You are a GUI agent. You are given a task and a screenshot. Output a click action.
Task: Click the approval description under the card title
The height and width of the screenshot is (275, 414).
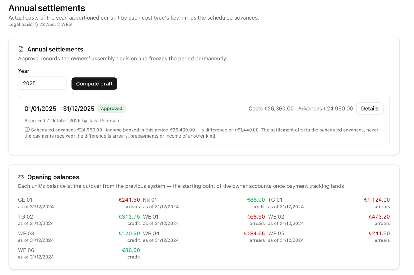coord(123,59)
